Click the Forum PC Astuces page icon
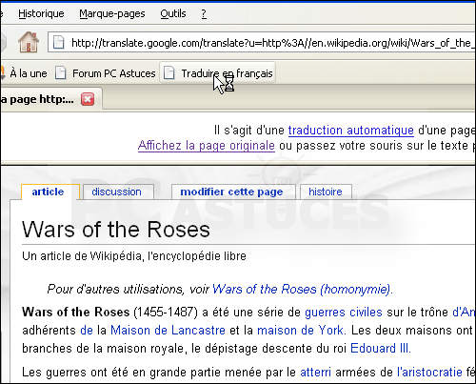Viewport: 476px width, 384px height. pyautogui.click(x=60, y=73)
